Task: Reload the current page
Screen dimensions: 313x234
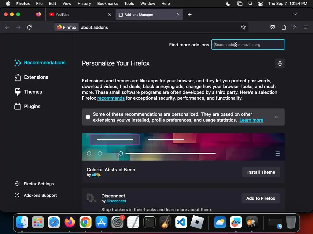Action: [x=29, y=27]
